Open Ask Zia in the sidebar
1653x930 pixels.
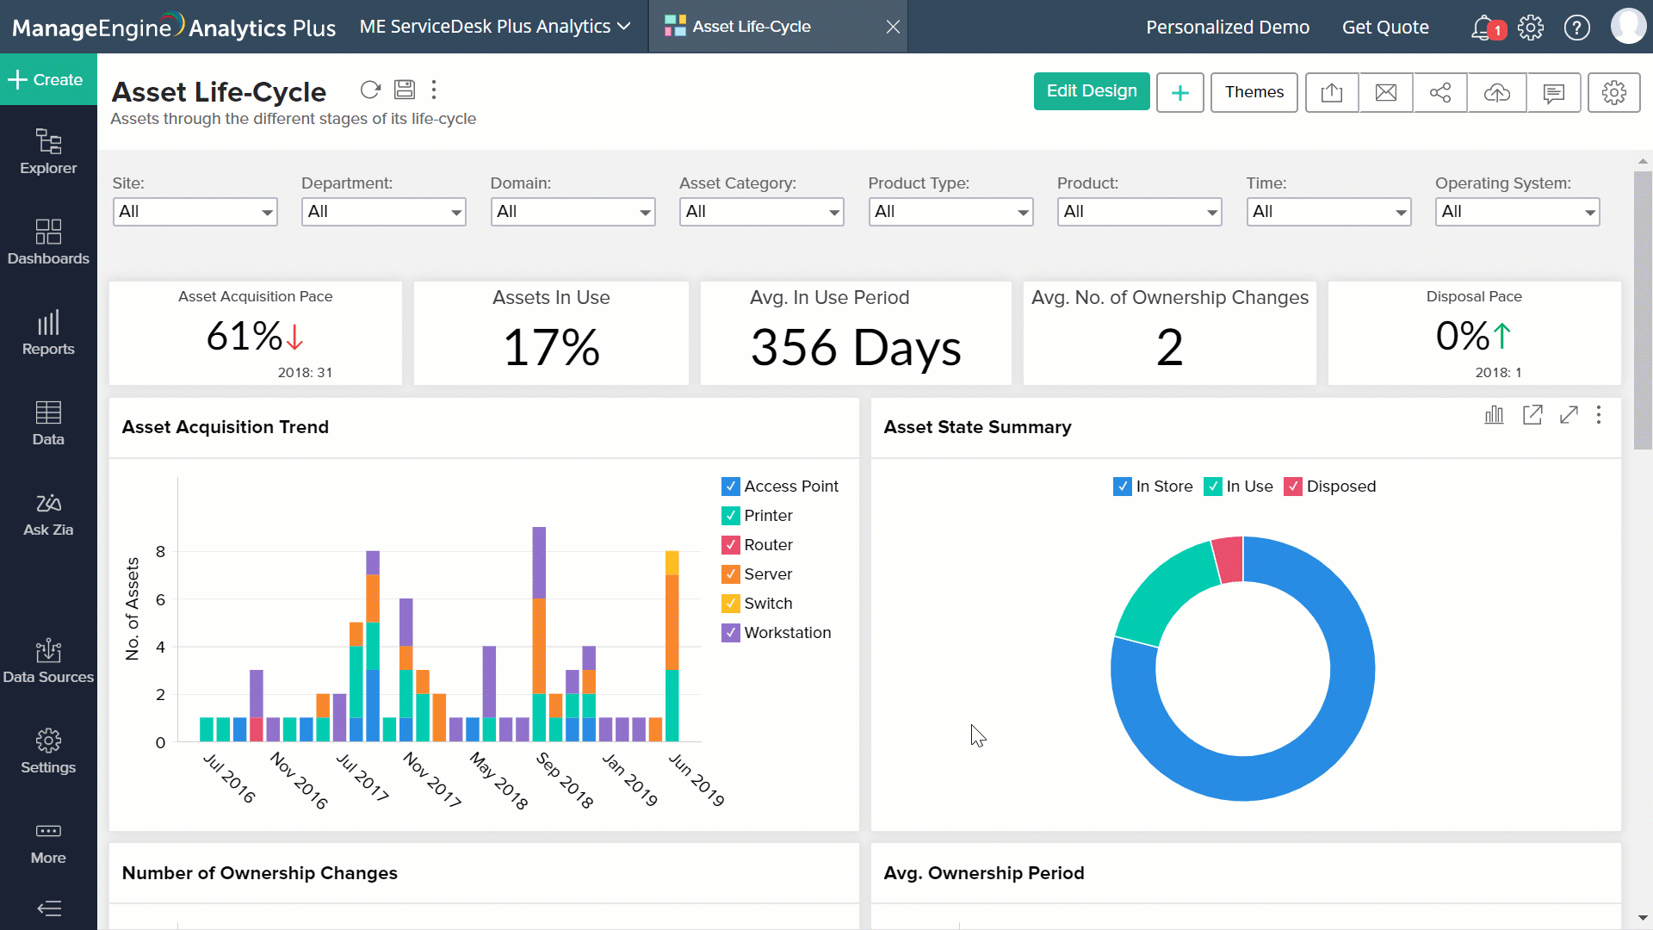[x=48, y=514]
